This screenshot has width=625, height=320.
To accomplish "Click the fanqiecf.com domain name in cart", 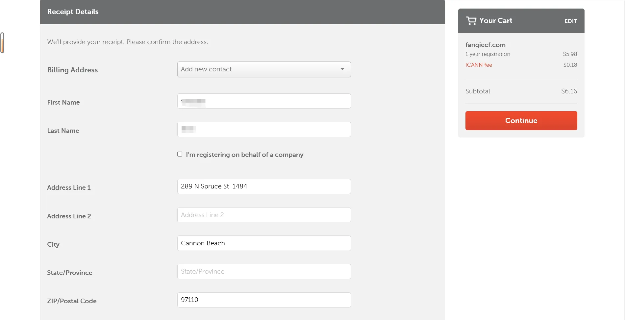I will [485, 45].
